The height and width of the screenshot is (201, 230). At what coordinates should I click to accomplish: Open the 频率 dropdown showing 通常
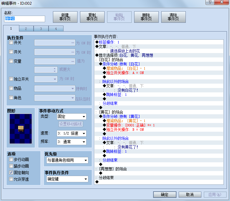tap(72, 142)
